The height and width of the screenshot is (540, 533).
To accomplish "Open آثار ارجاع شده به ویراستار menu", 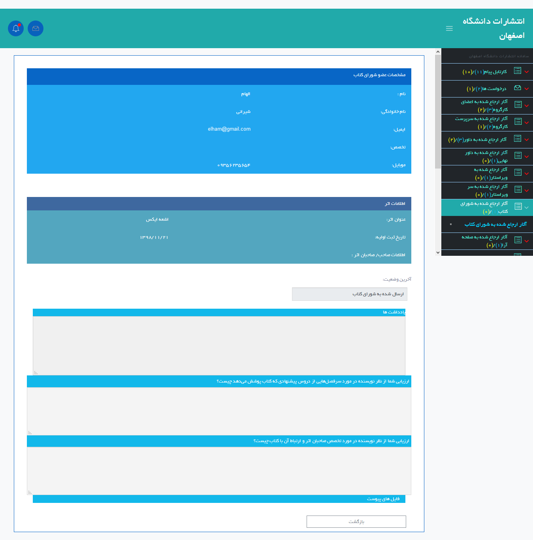I will pos(491,174).
